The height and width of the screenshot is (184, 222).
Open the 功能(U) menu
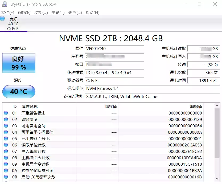pos(41,13)
